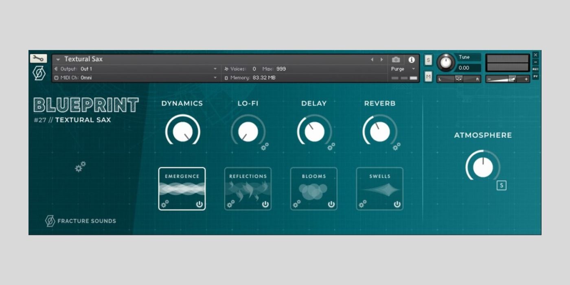Open Delay settings gear icon

click(331, 147)
